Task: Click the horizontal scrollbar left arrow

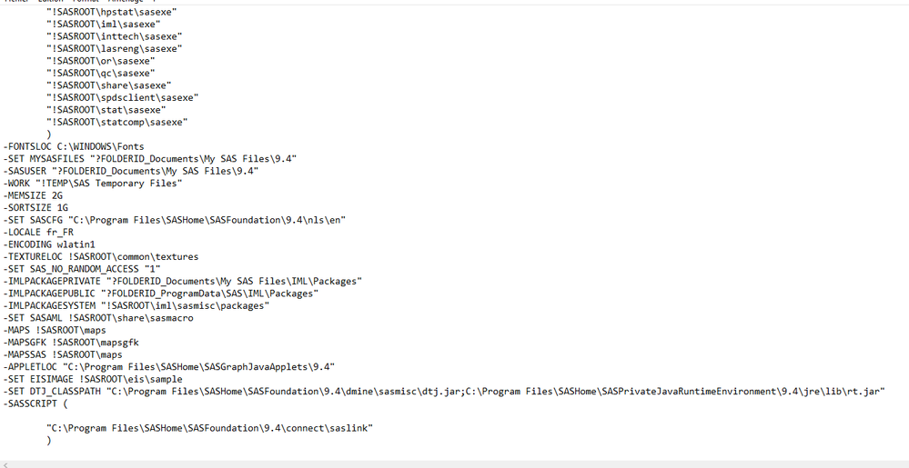Action: [6, 463]
